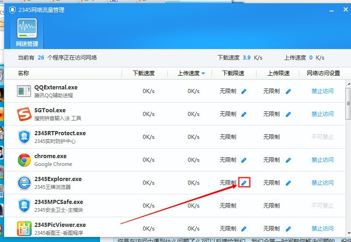Edit download limit for chrome.exe

point(244,160)
